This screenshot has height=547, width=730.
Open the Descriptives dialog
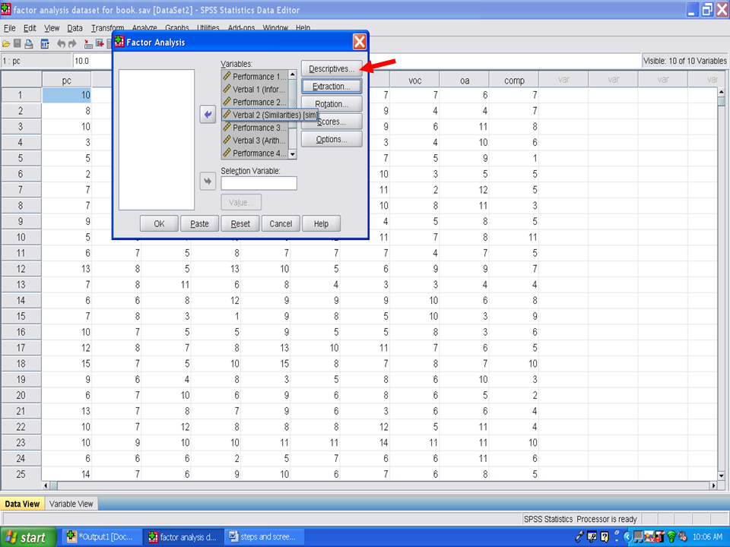331,69
